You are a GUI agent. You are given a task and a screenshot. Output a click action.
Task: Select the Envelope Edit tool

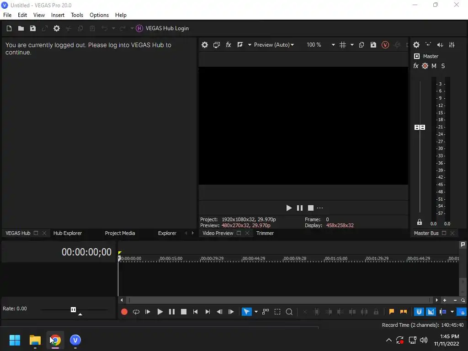266,312
